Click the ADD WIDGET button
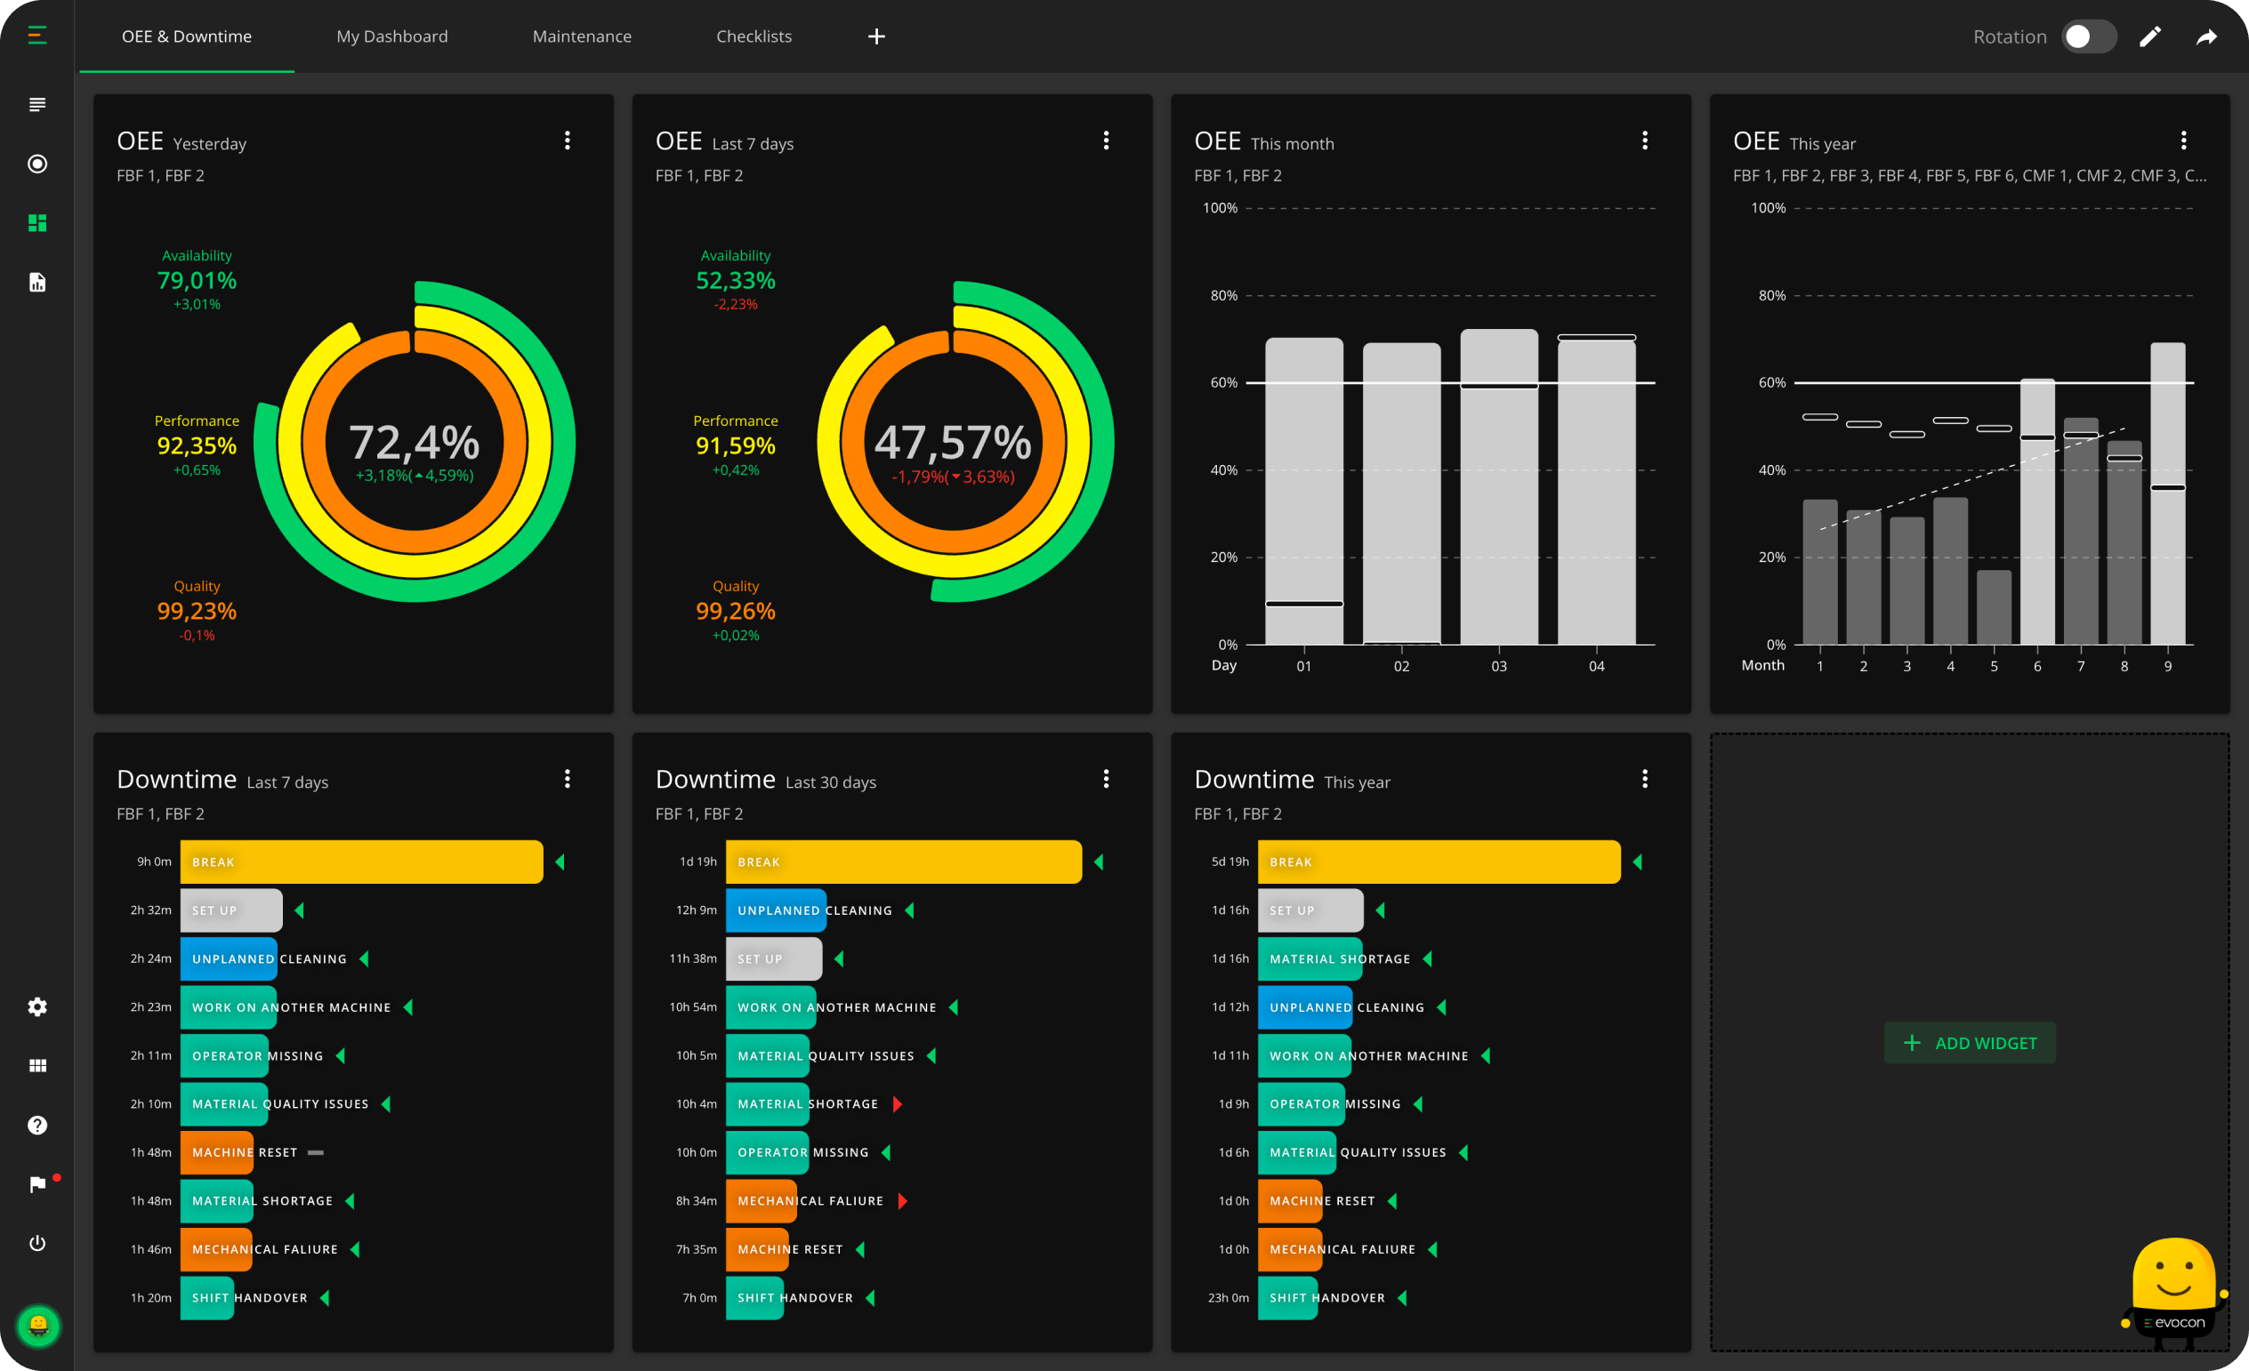 click(x=1970, y=1043)
